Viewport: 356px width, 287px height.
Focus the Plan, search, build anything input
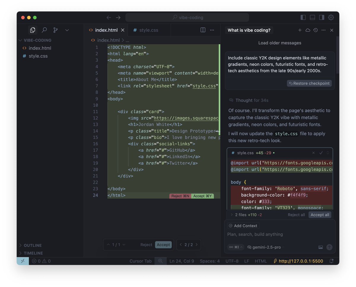point(280,234)
